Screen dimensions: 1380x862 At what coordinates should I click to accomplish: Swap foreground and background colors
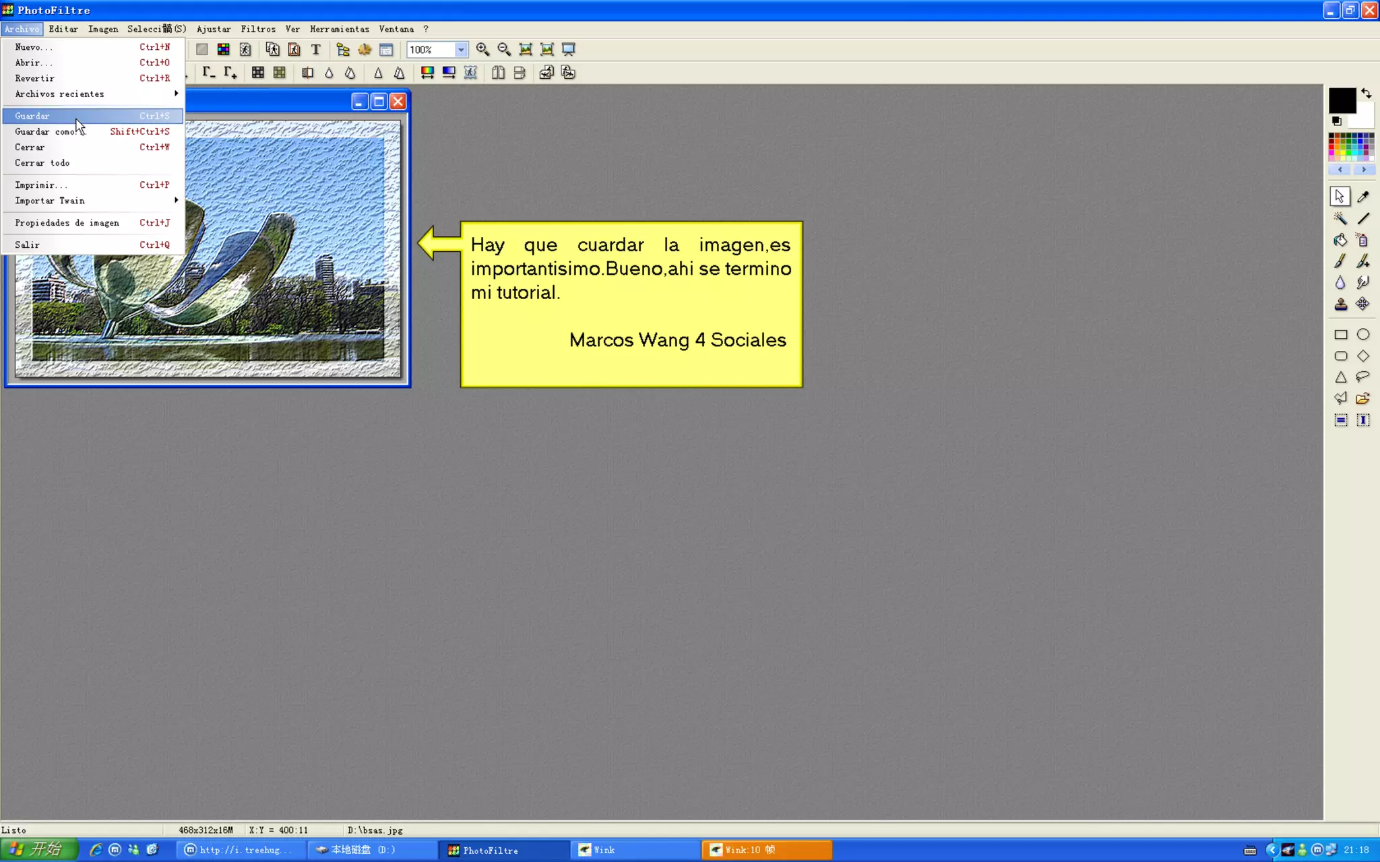coord(1366,93)
